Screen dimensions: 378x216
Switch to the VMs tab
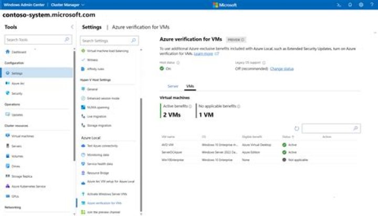tap(190, 86)
